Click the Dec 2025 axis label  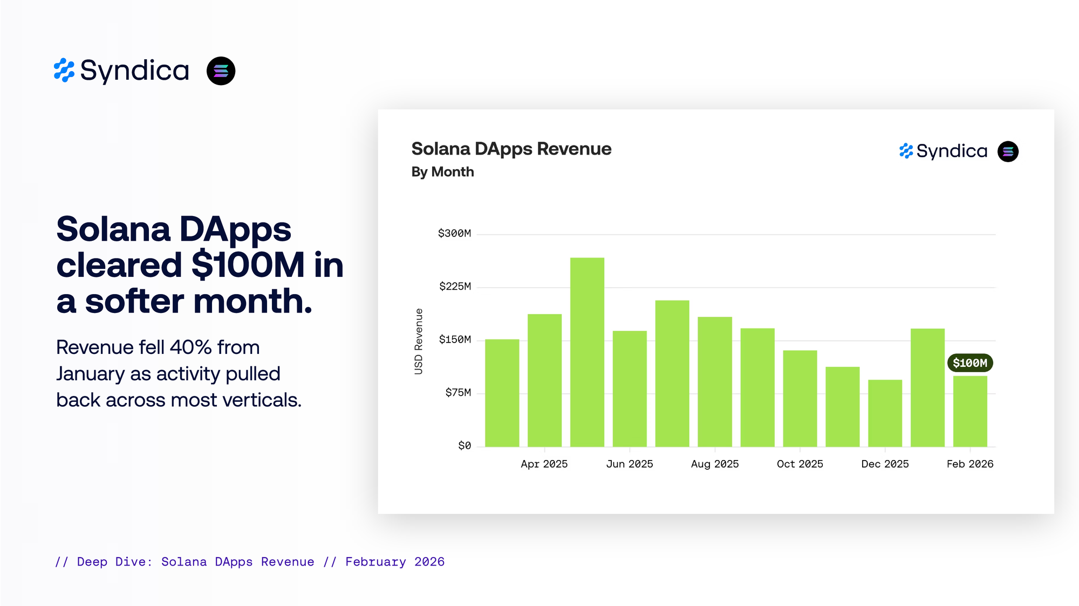point(885,464)
